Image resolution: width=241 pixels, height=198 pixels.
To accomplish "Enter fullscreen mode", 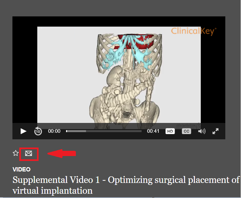I will coord(215,131).
